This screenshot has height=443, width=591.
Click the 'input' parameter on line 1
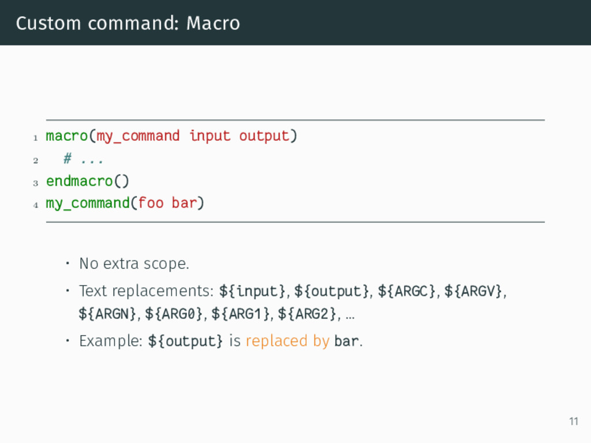(x=210, y=136)
